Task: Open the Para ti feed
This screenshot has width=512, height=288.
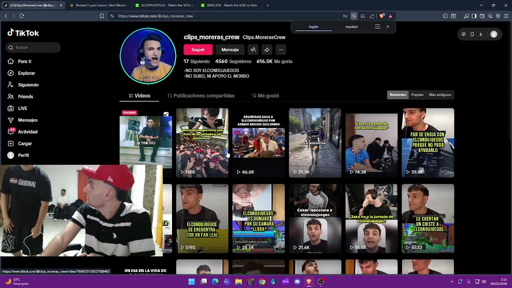Action: pyautogui.click(x=24, y=61)
